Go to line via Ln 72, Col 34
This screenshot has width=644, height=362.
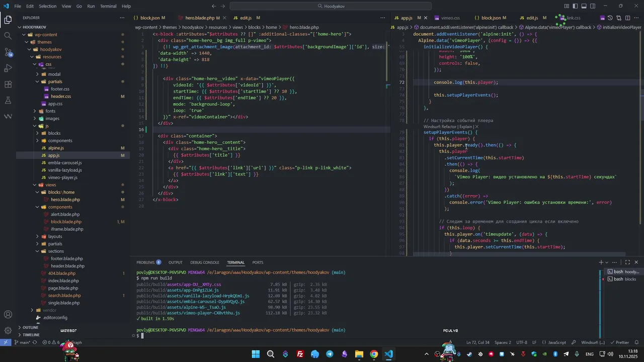tap(477, 342)
